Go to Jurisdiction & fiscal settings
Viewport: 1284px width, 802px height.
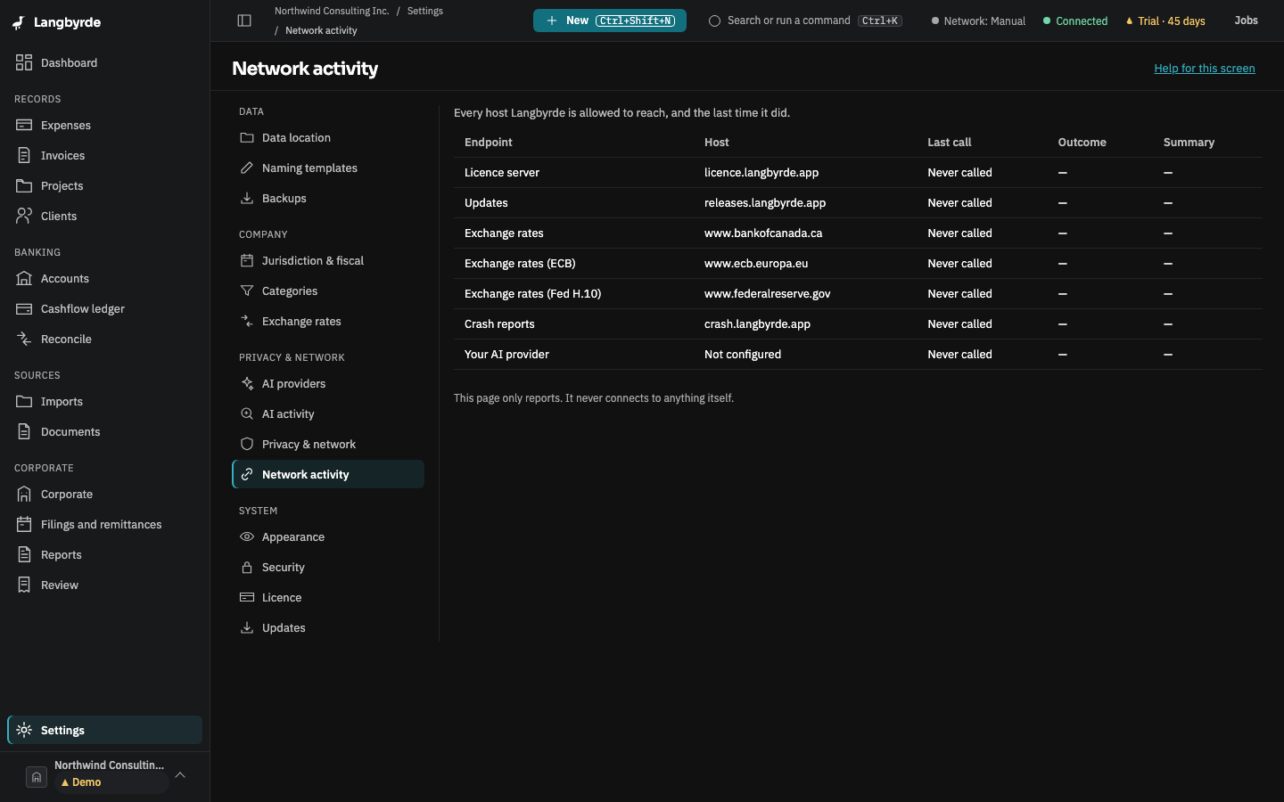coord(328,260)
